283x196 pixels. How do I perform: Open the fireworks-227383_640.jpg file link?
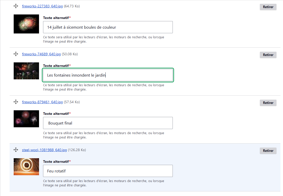pyautogui.click(x=42, y=6)
